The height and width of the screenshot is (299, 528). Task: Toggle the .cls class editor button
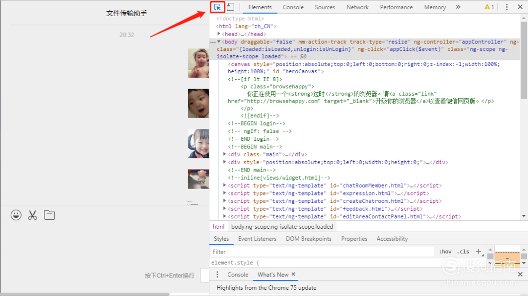pyautogui.click(x=463, y=252)
